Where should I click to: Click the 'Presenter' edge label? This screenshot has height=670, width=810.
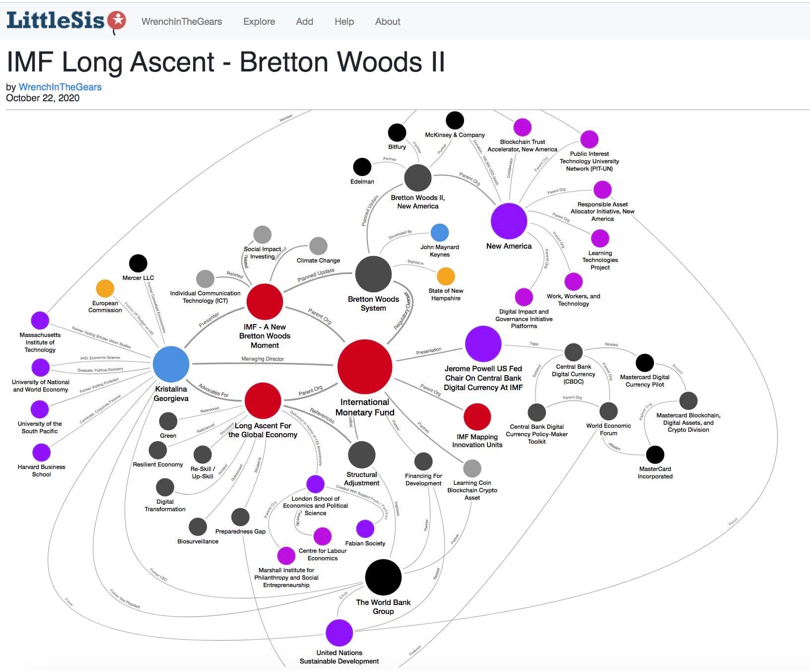pyautogui.click(x=209, y=320)
